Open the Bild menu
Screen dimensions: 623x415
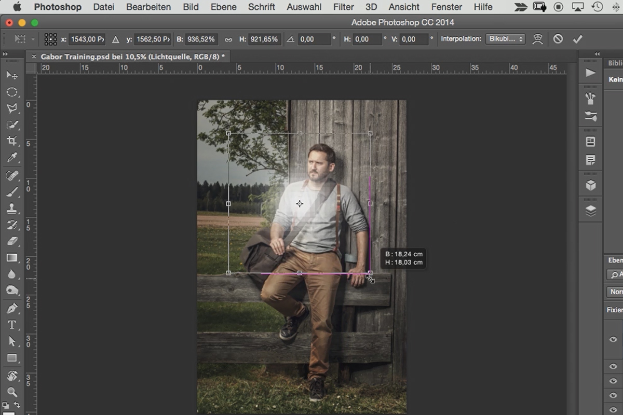coord(191,7)
